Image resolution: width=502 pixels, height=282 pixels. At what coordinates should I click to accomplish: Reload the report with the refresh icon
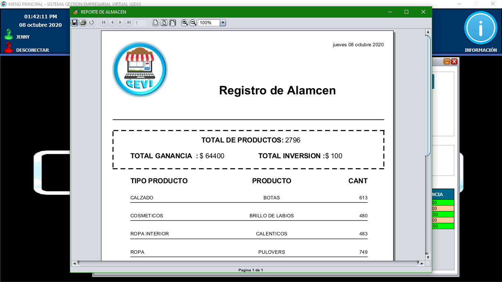pos(92,23)
